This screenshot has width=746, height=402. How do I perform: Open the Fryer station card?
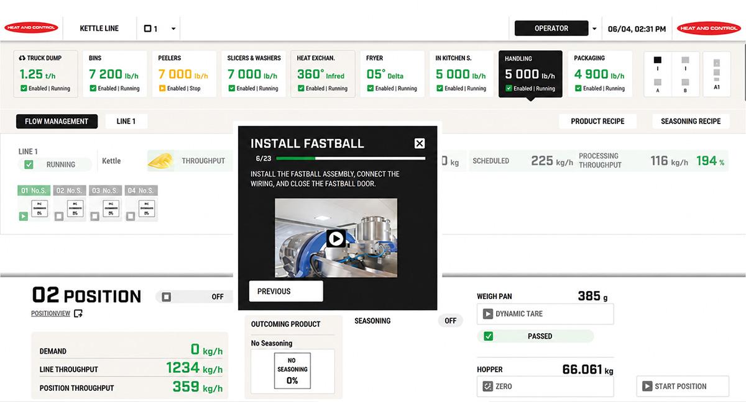pos(392,73)
